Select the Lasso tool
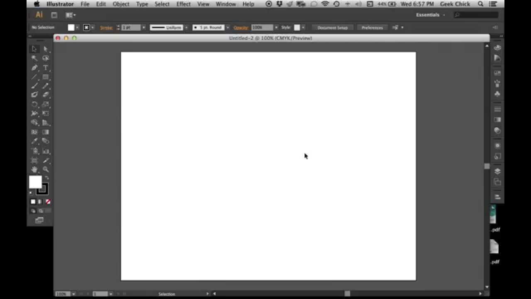Screen dimensions: 531x299 tap(46, 58)
